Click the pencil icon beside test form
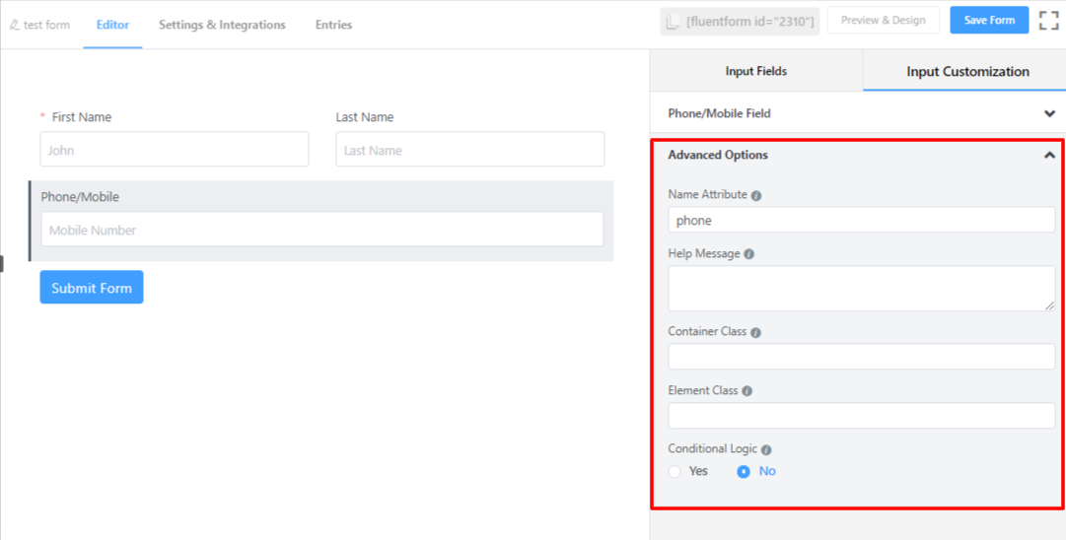 point(14,25)
